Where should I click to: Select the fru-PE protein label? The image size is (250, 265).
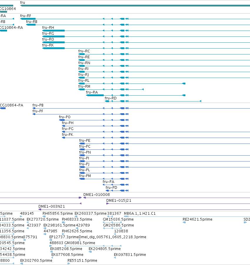85,141
